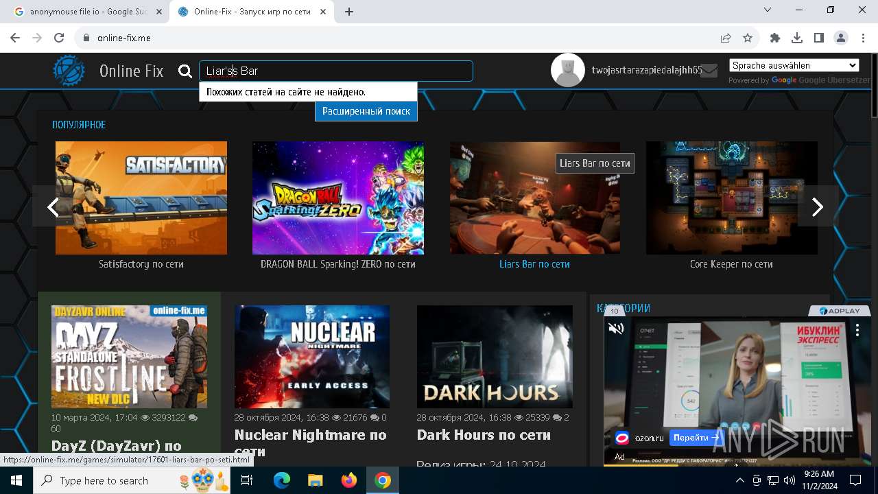The width and height of the screenshot is (878, 494).
Task: Click the Liar's Bar search field
Action: [336, 71]
